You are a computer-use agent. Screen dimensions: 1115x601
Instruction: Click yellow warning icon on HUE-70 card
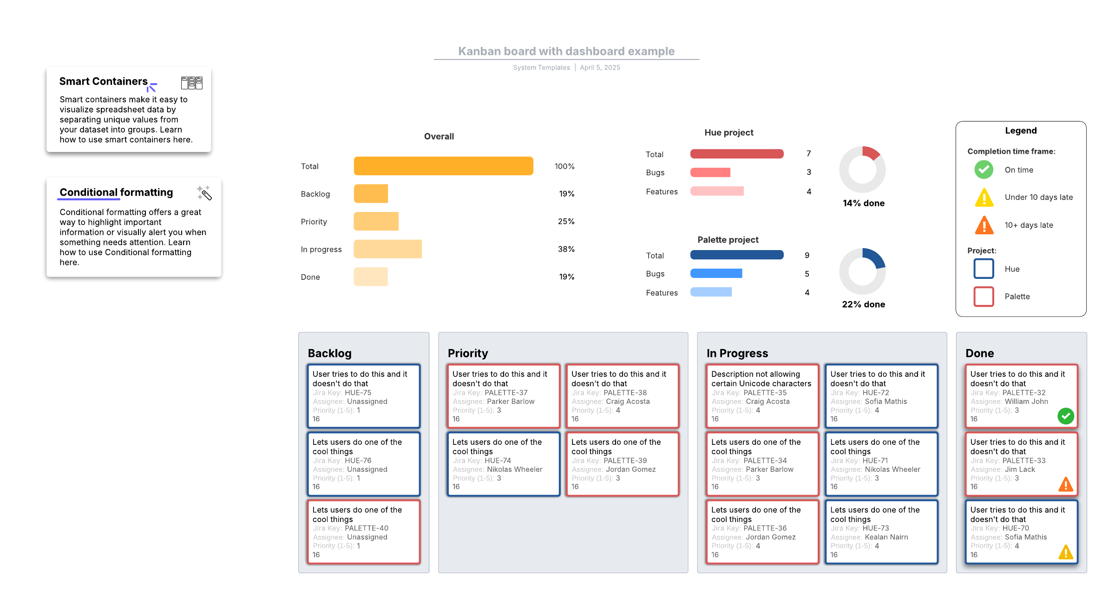click(1065, 552)
